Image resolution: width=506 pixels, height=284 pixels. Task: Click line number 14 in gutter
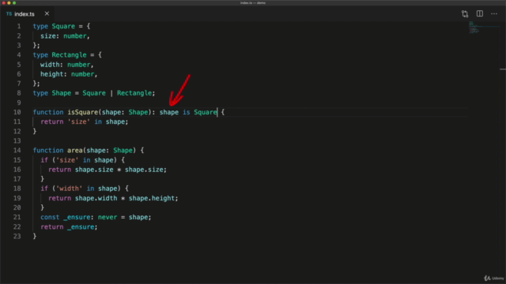click(x=17, y=151)
